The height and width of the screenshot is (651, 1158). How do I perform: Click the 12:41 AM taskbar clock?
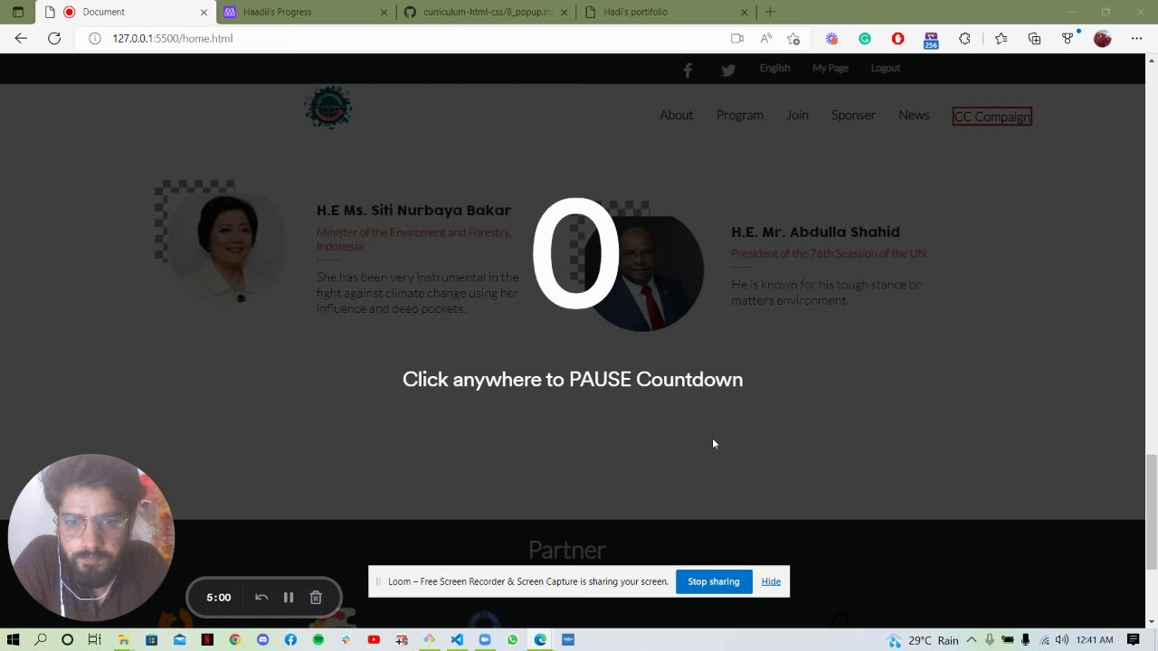pos(1095,640)
